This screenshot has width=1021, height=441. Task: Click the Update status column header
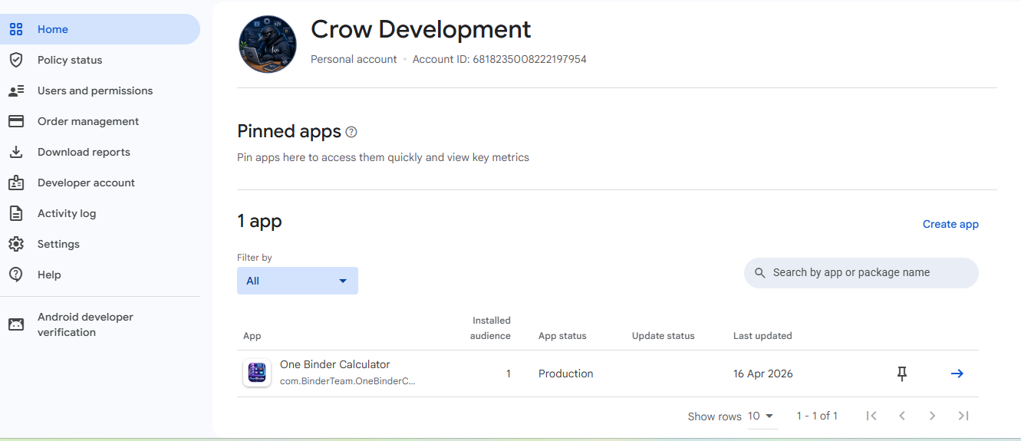tap(663, 336)
